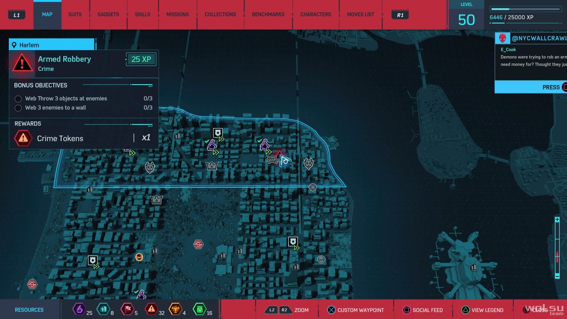Click the E_Cook username in the feed
The image size is (567, 319).
point(508,50)
